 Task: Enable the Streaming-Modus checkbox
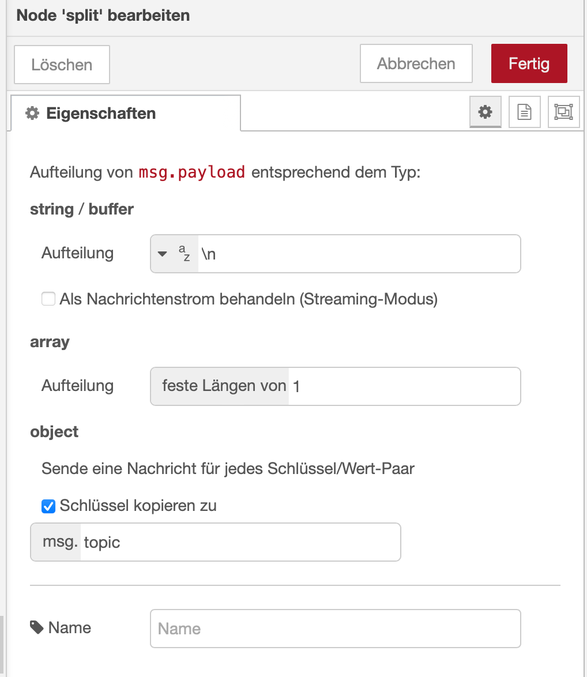click(x=48, y=299)
